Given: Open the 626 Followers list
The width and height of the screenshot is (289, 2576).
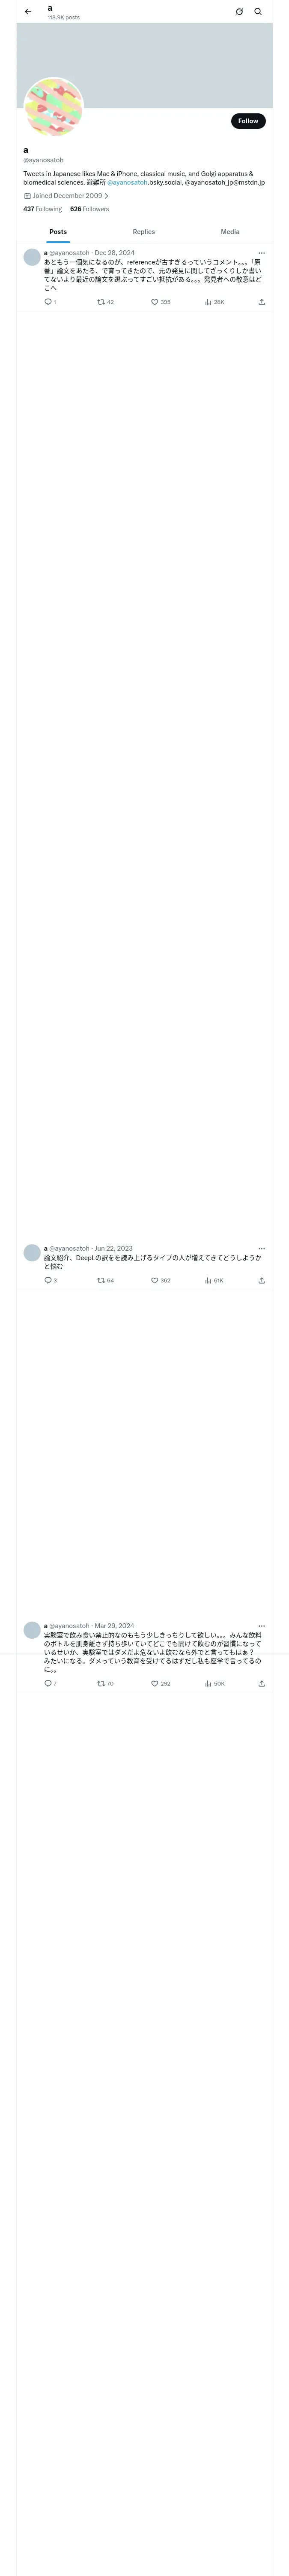Looking at the screenshot, I should (89, 209).
